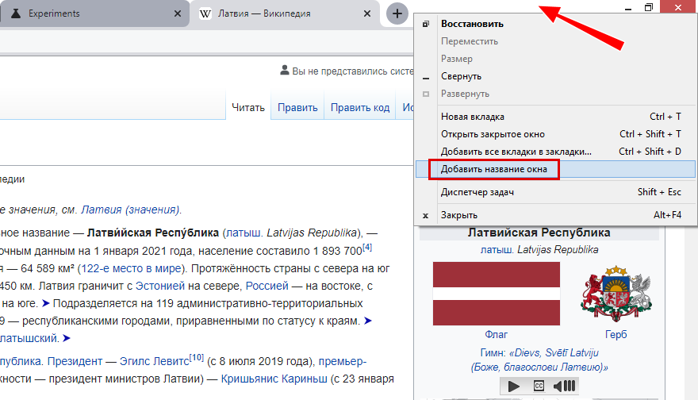
Task: Follow the Латвия (значения) link
Action: point(130,210)
